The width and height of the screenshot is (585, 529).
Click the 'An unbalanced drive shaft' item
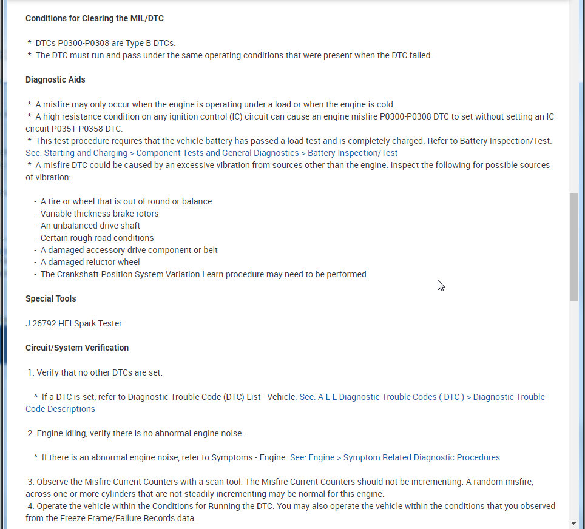(x=90, y=226)
